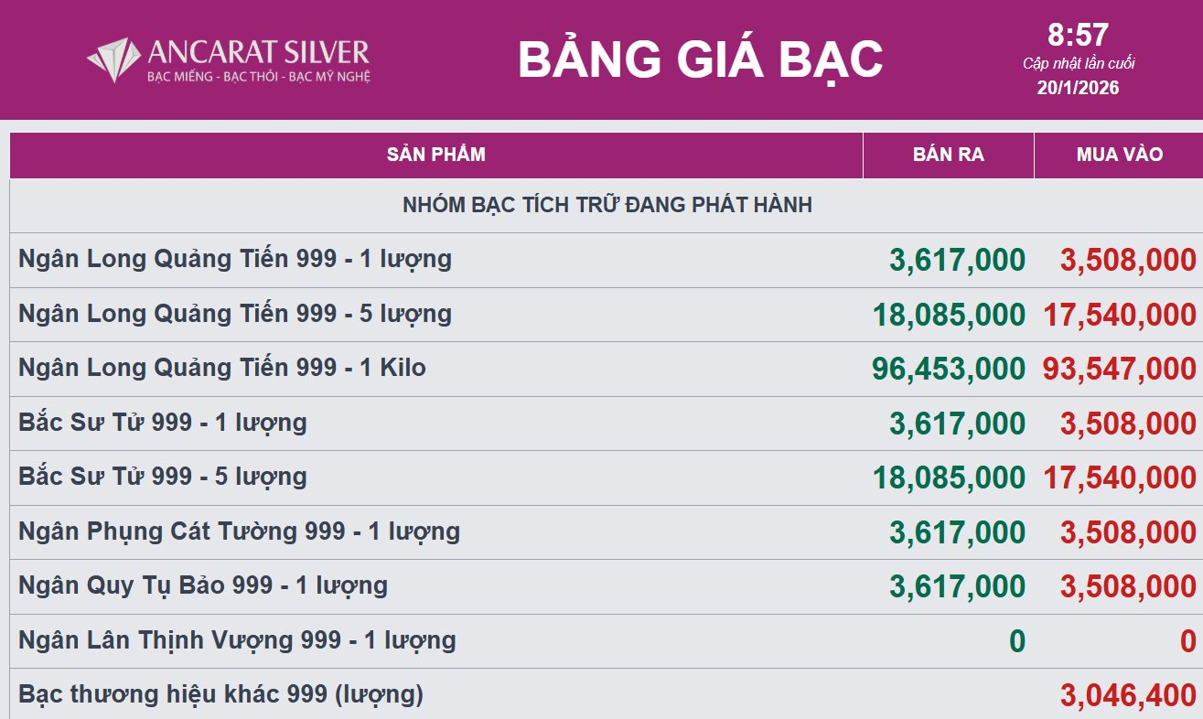The height and width of the screenshot is (719, 1203).
Task: Click the 96,453,000 sell price
Action: click(949, 369)
